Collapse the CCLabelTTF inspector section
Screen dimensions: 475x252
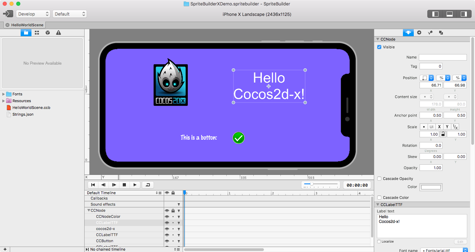378,205
